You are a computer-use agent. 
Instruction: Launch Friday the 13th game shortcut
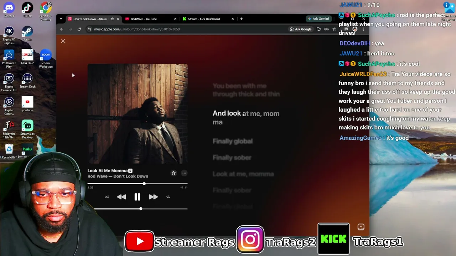[x=9, y=129]
